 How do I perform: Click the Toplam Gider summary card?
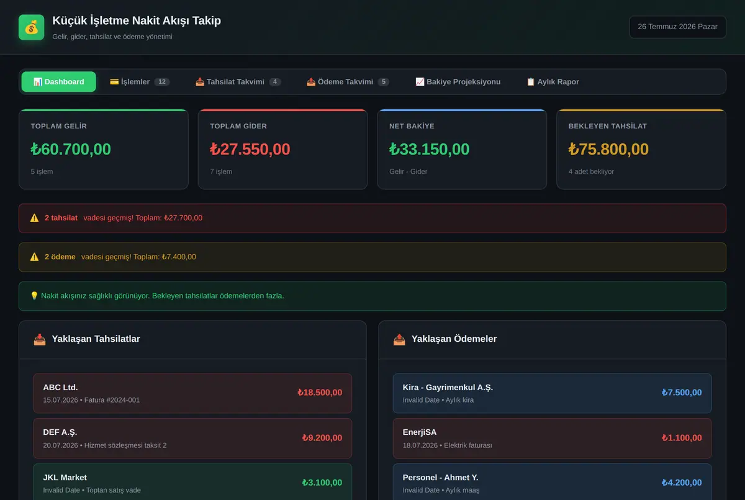pyautogui.click(x=282, y=149)
